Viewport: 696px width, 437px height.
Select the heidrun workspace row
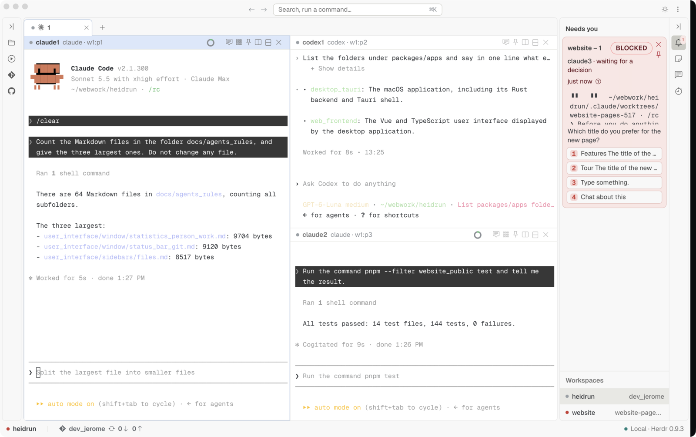[614, 397]
